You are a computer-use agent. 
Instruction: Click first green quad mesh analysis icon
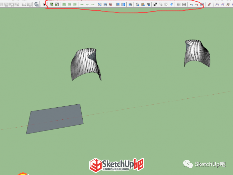pos(52,5)
